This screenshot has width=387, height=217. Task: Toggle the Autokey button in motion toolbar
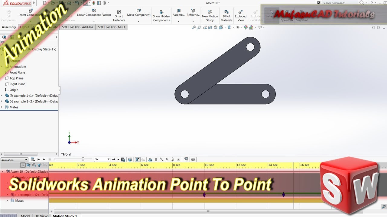click(x=138, y=159)
